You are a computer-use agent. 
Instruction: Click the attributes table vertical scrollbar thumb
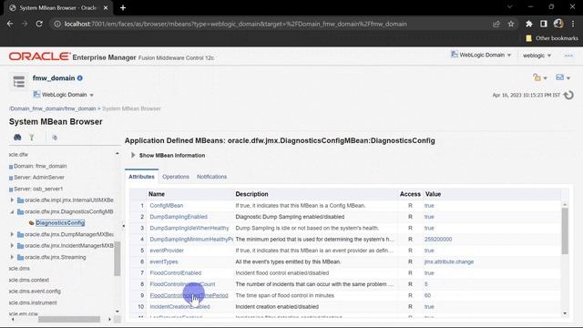point(565,231)
